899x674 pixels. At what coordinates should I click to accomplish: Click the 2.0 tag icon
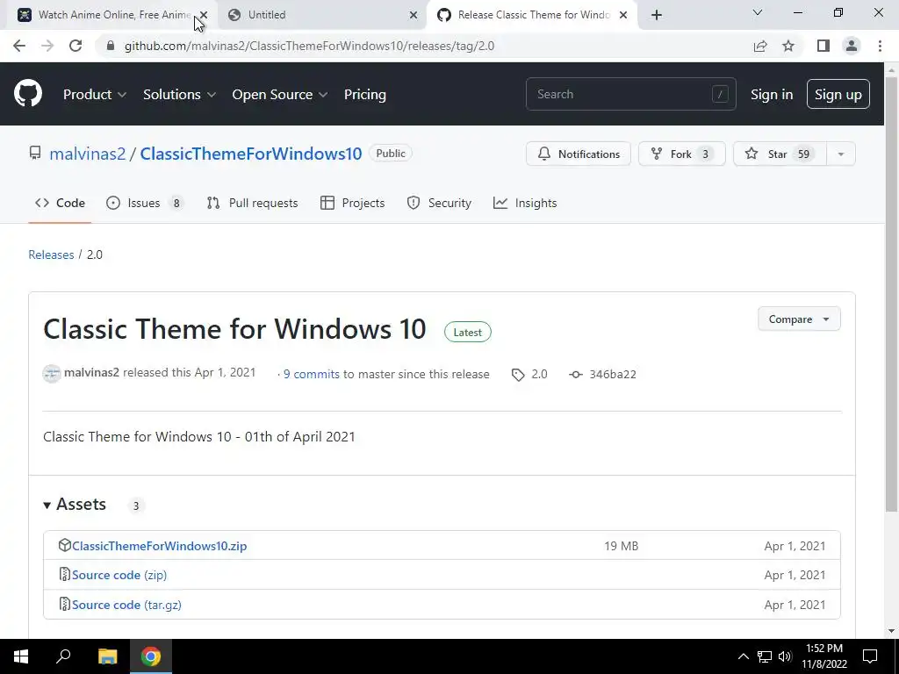(x=518, y=375)
